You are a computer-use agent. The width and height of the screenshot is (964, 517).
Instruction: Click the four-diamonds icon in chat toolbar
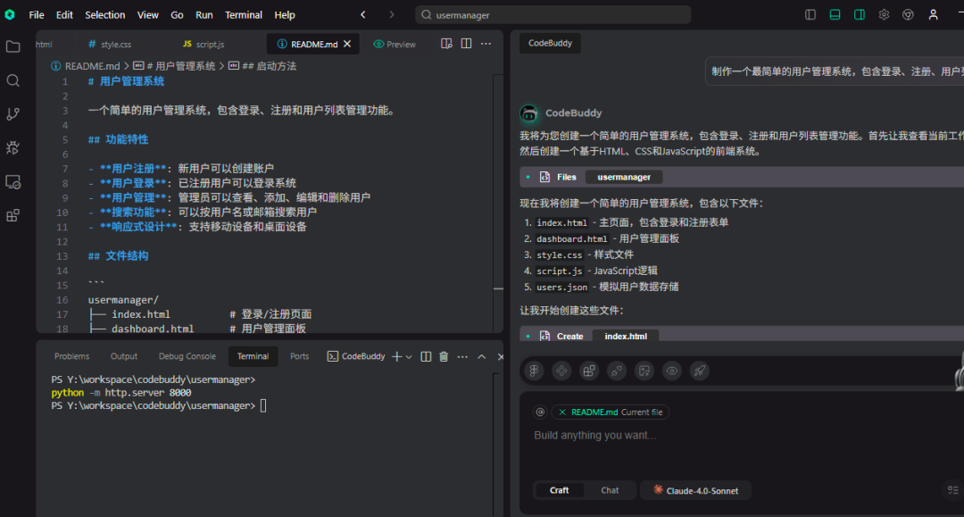[x=561, y=371]
